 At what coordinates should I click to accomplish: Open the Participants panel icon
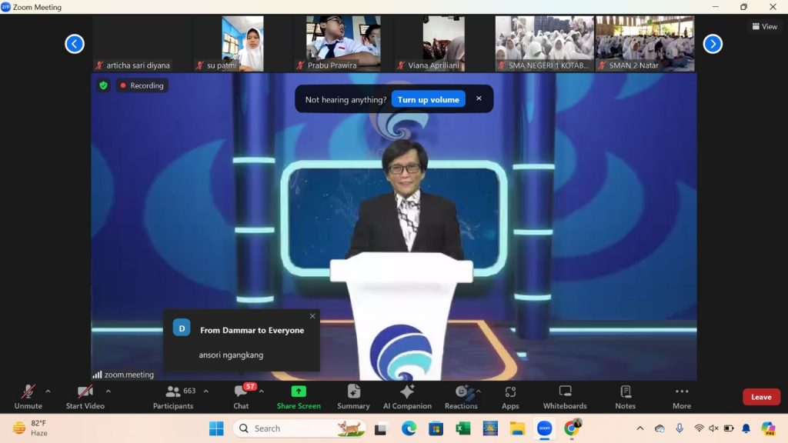pos(173,391)
